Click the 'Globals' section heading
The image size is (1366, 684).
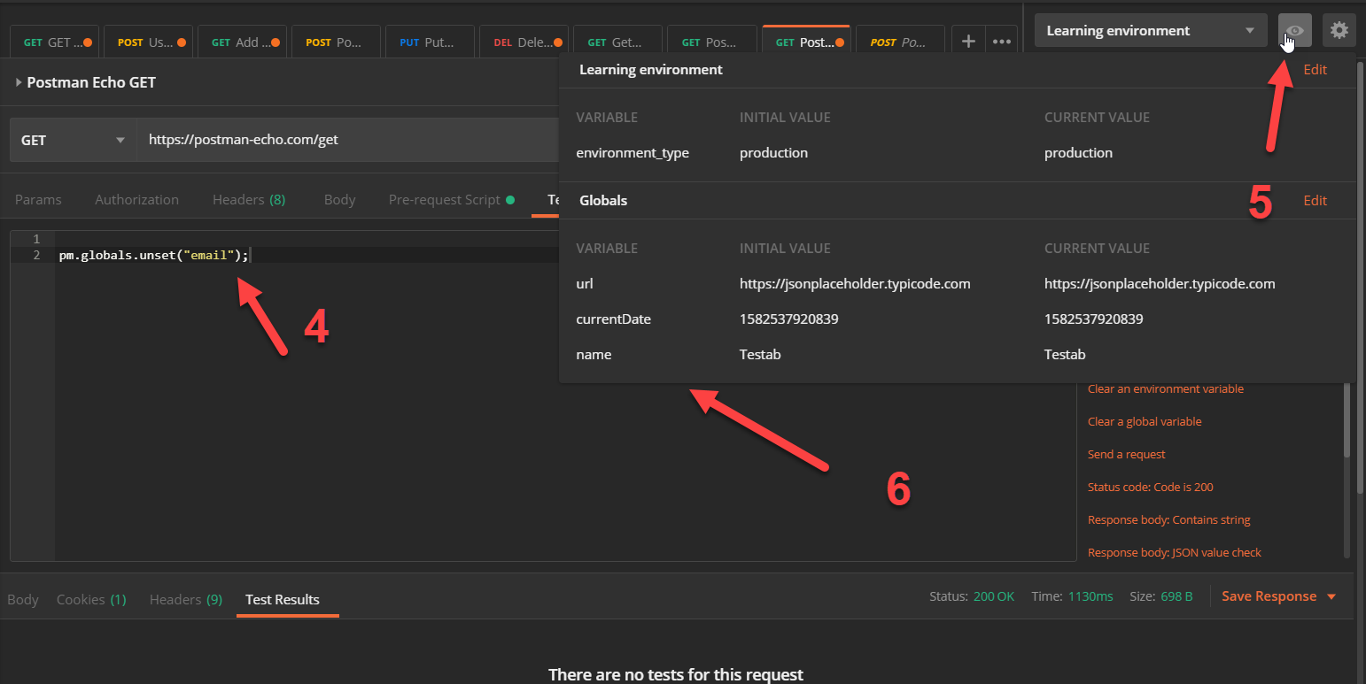[x=603, y=200]
